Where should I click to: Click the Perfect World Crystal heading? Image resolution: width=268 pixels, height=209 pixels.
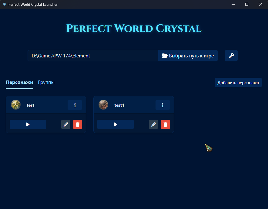point(134,28)
